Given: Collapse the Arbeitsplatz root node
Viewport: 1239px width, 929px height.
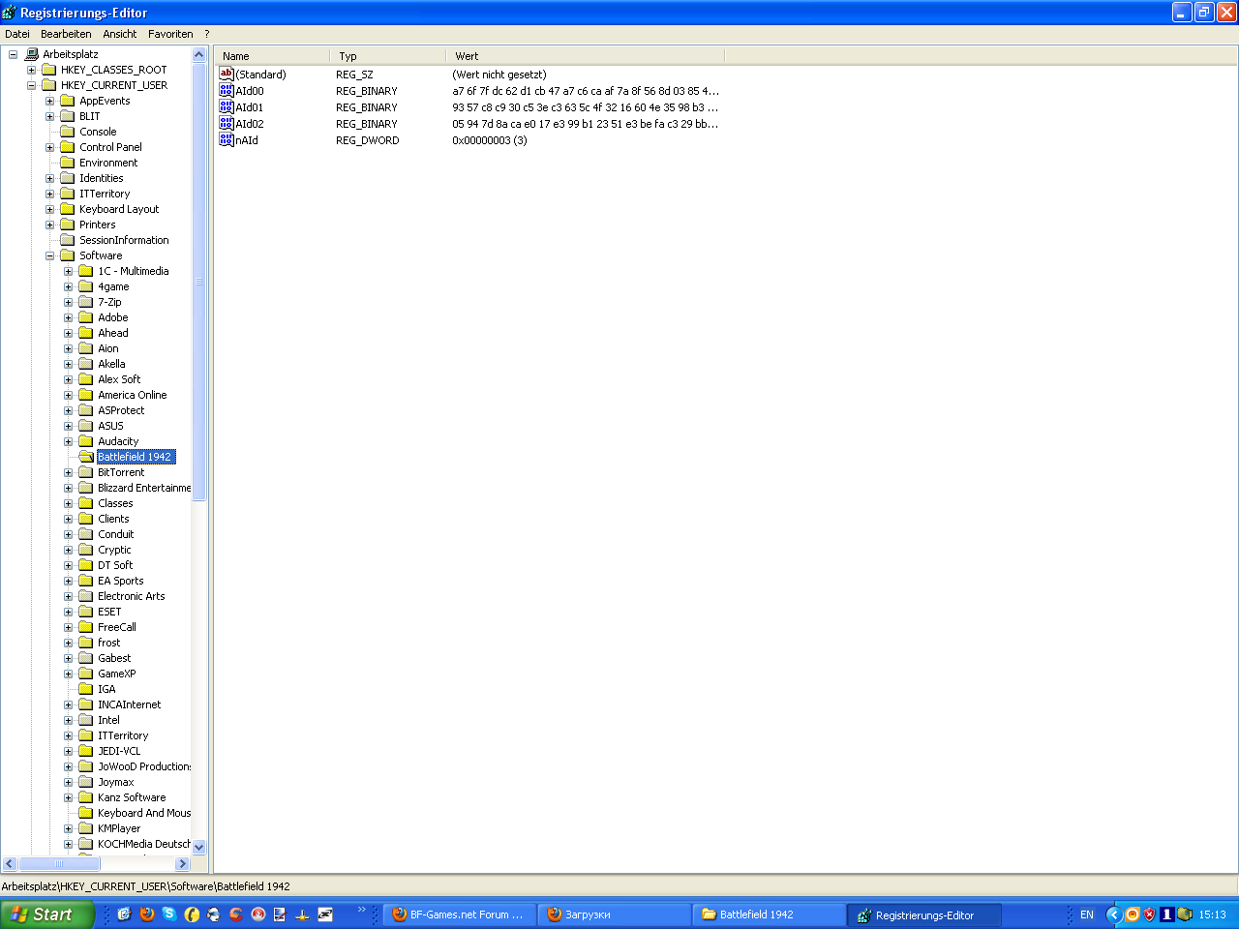Looking at the screenshot, I should (x=13, y=54).
